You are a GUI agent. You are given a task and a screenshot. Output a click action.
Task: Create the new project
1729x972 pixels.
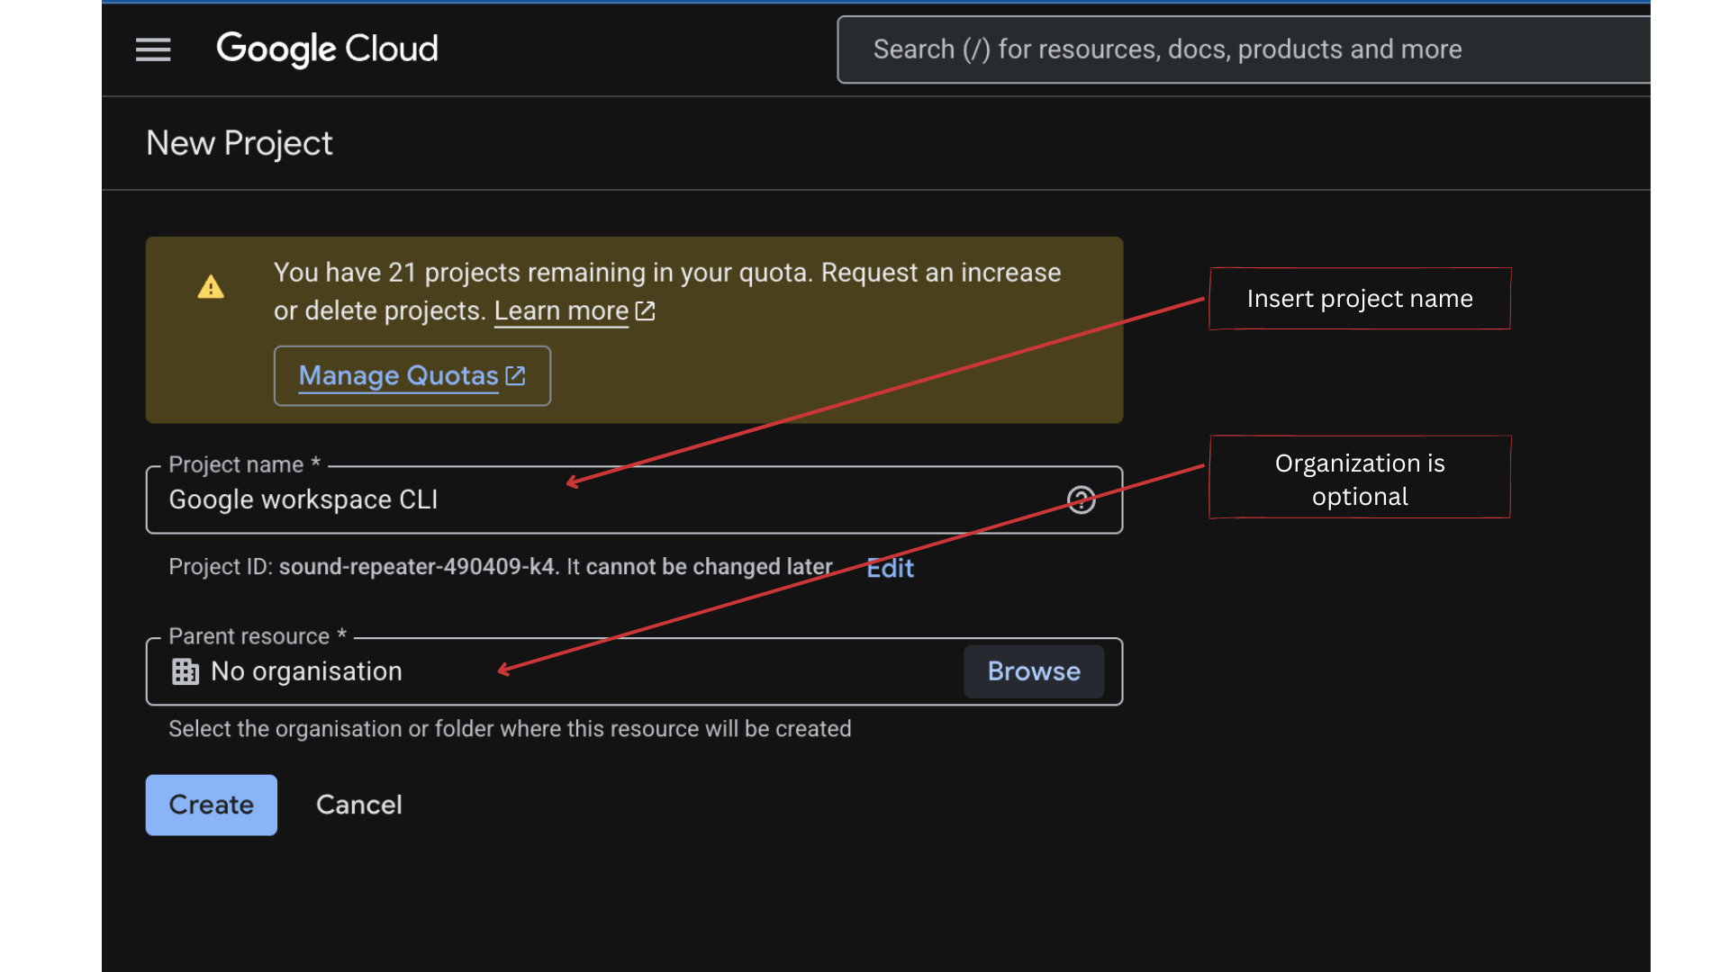point(211,805)
